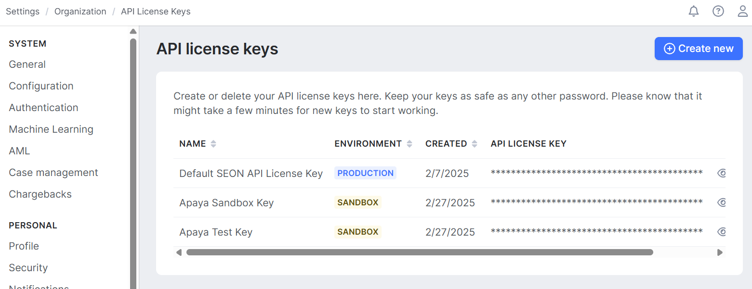Select Authentication in the sidebar
The height and width of the screenshot is (289, 752).
[x=43, y=108]
